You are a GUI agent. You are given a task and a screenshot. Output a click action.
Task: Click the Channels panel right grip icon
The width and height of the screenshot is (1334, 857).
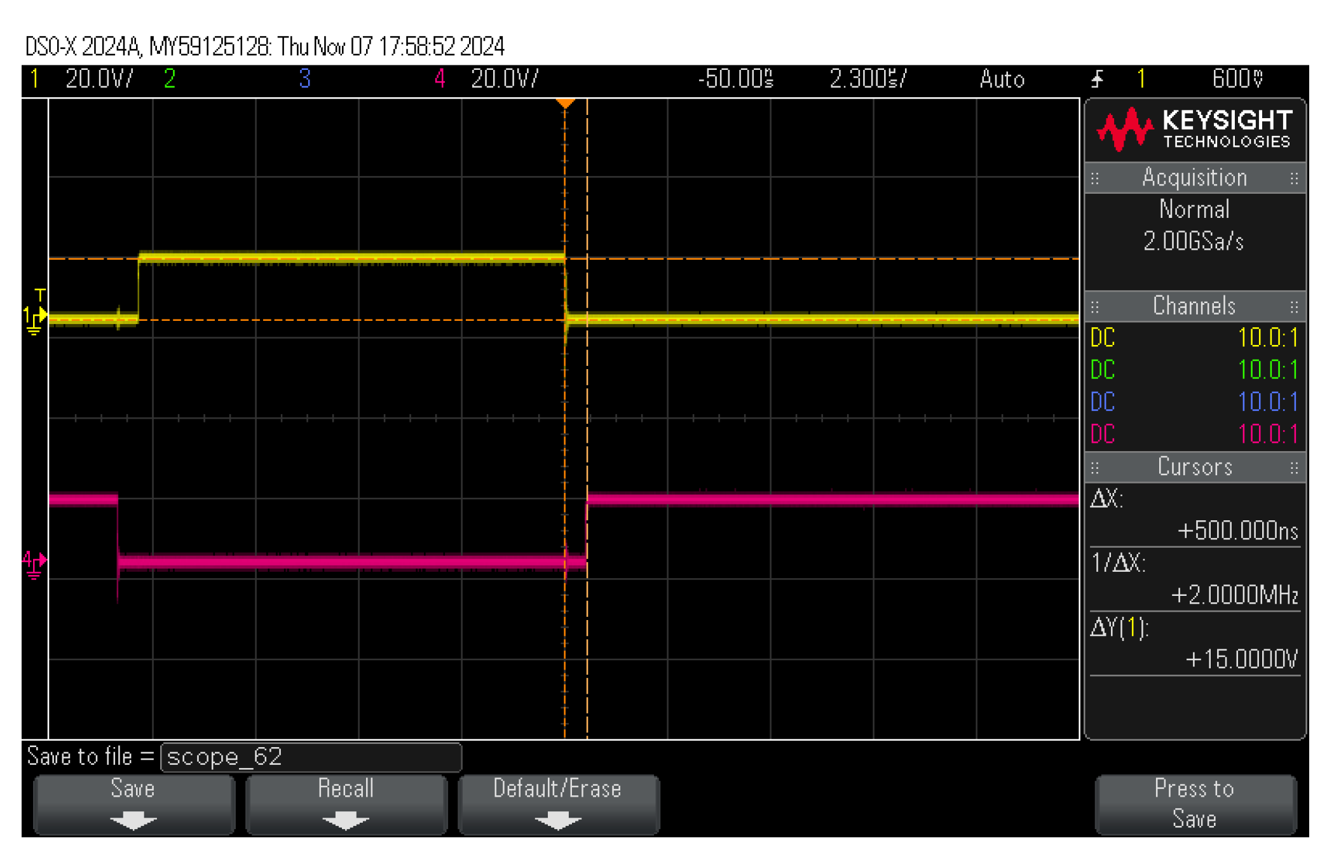pyautogui.click(x=1294, y=307)
